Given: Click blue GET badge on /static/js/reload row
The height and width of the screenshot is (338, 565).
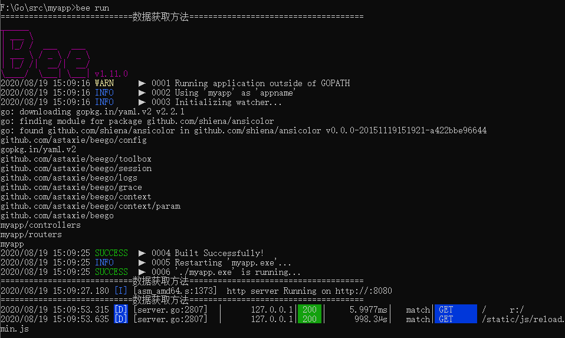Looking at the screenshot, I should (x=456, y=319).
